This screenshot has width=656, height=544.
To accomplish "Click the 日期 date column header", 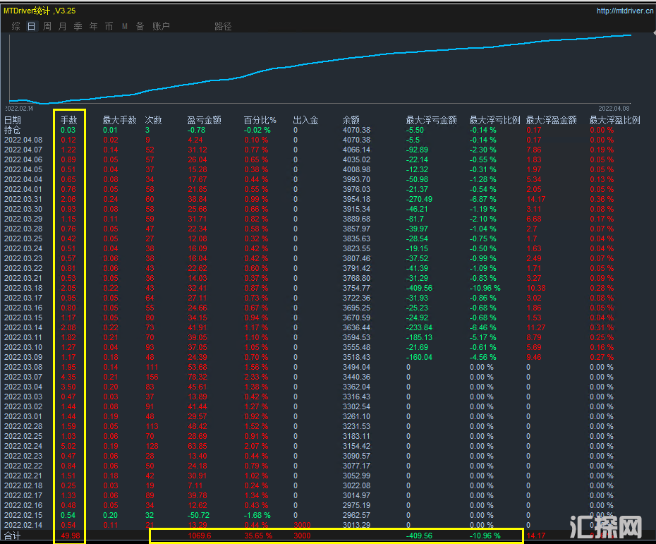I will 13,120.
